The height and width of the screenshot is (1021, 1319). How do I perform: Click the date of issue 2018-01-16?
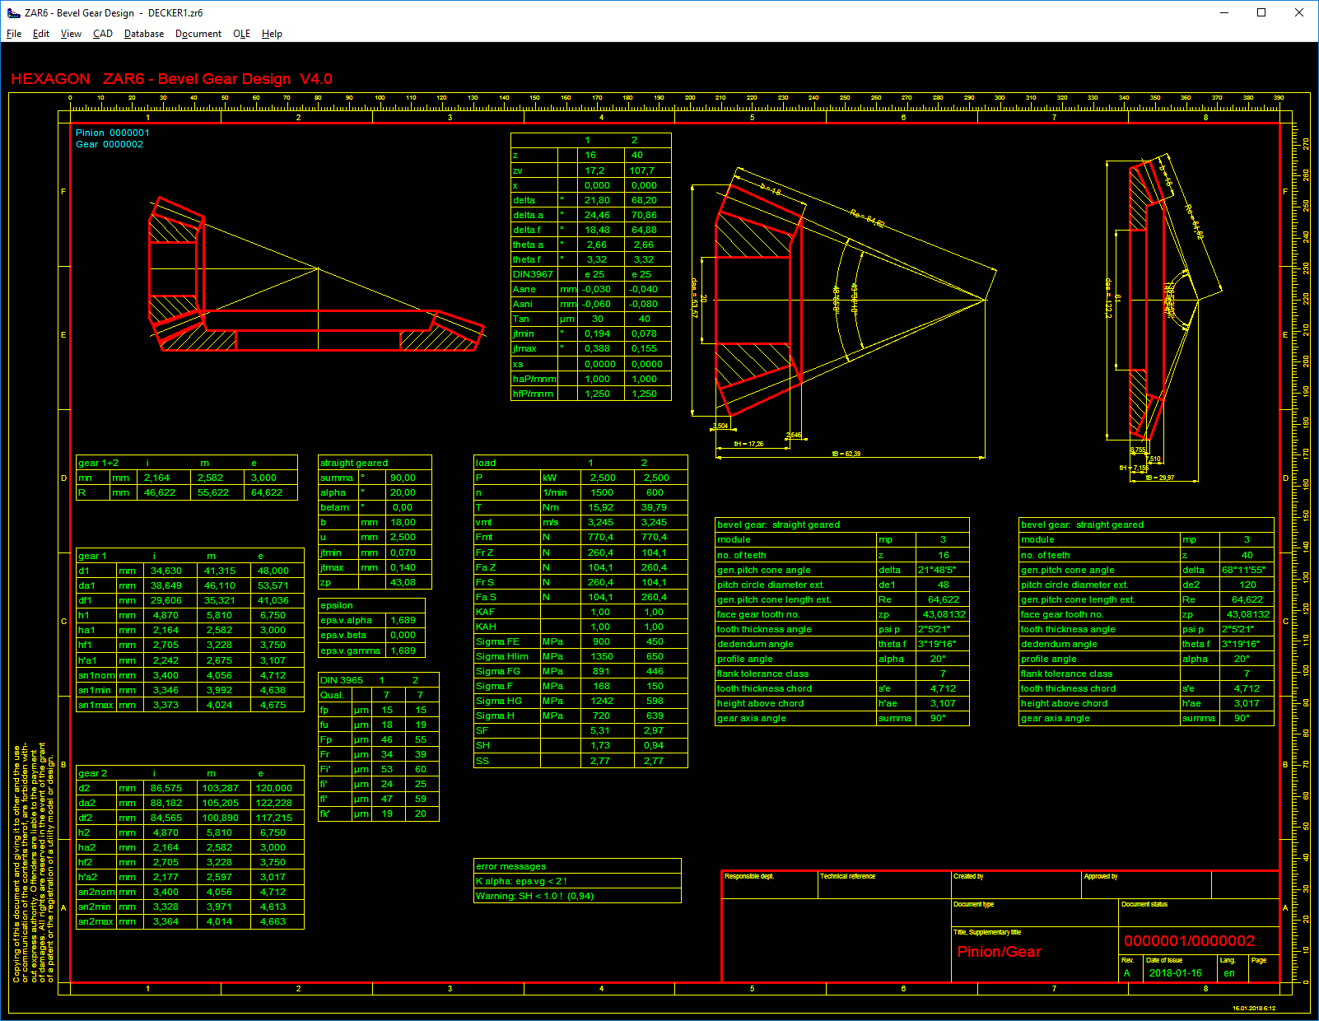[x=1175, y=973]
